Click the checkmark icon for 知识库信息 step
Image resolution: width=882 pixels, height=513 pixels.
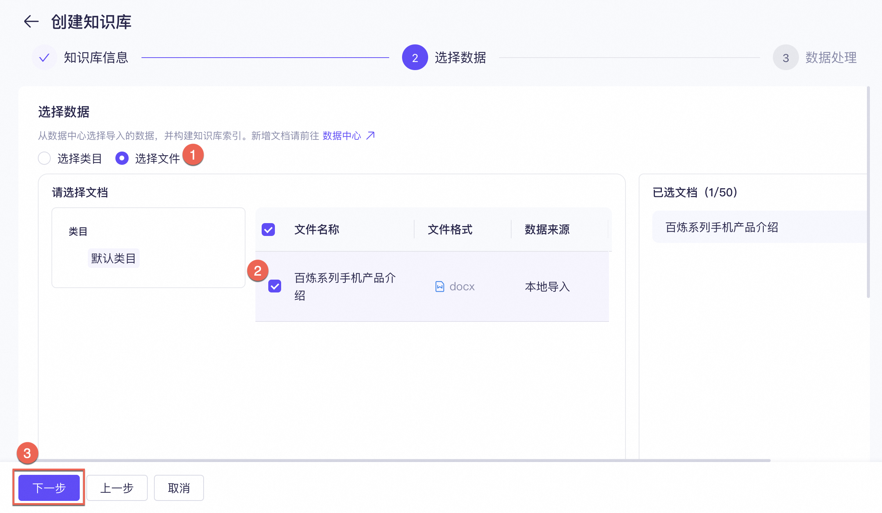44,58
